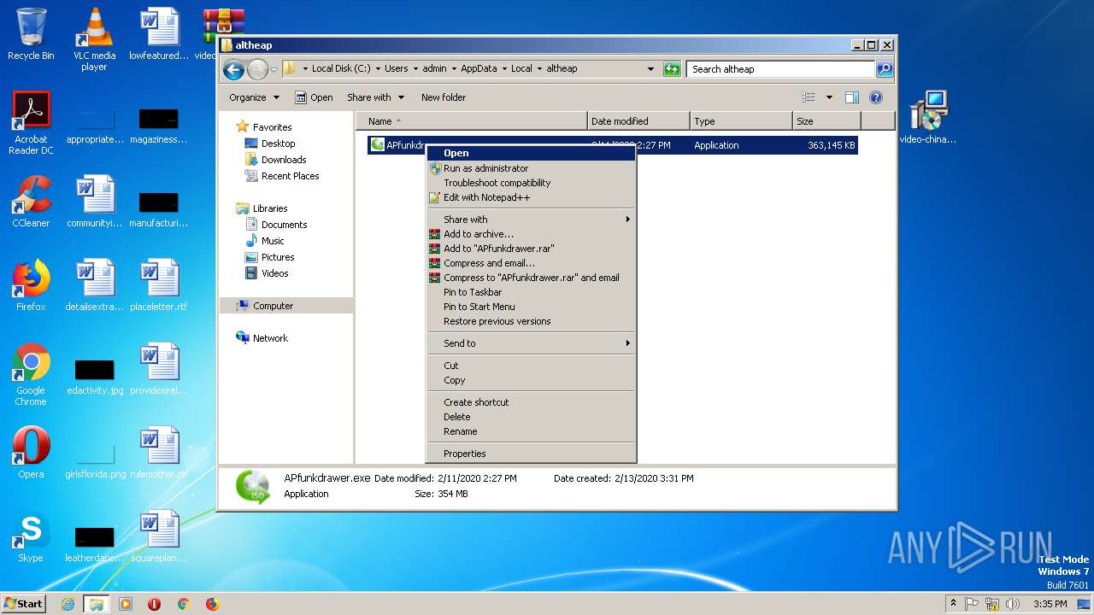
Task: Select Restore previous versions
Action: (x=531, y=321)
